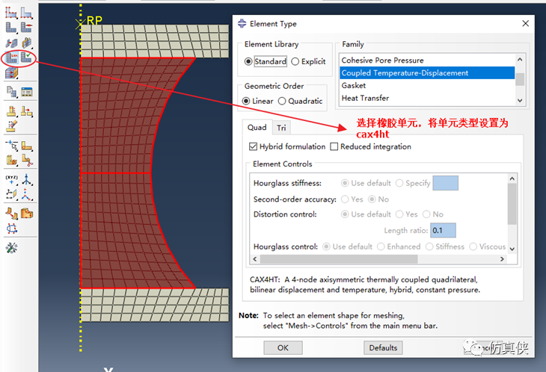
Task: Click the Element Controls scroll down arrow
Action: 512,249
